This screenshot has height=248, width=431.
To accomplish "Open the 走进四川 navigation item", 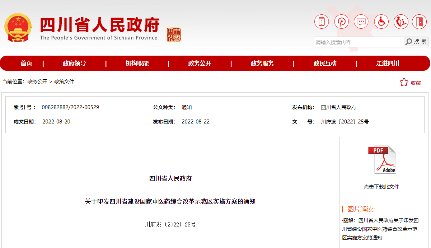I will (x=388, y=64).
